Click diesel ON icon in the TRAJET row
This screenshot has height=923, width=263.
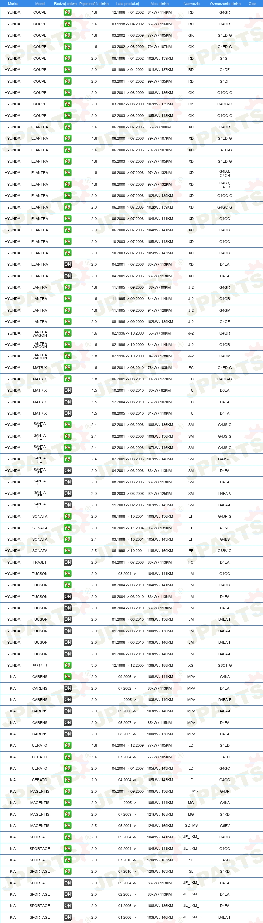(x=67, y=562)
